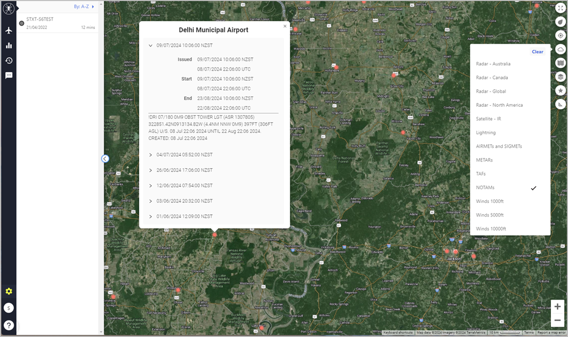Open the Keyboard shortcuts link on map
568x337 pixels.
pyautogui.click(x=398, y=332)
